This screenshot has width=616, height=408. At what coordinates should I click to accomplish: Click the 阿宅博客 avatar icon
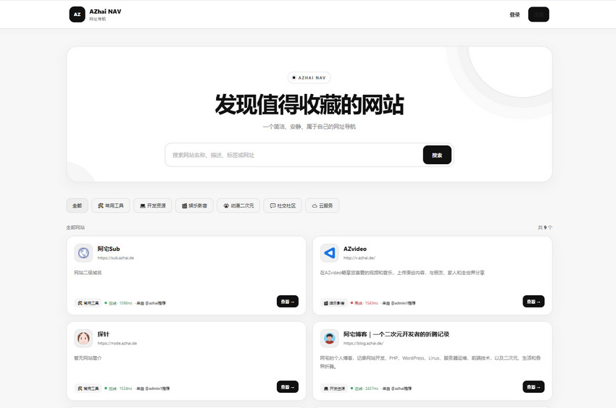click(x=329, y=338)
